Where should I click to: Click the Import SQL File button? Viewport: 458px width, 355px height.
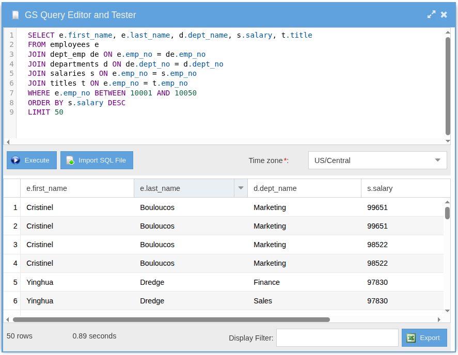[97, 160]
